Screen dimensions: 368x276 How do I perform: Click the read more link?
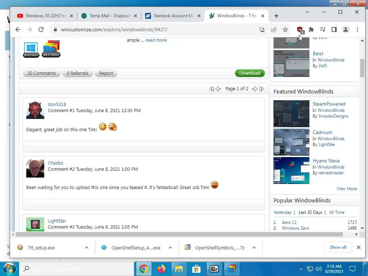click(156, 40)
